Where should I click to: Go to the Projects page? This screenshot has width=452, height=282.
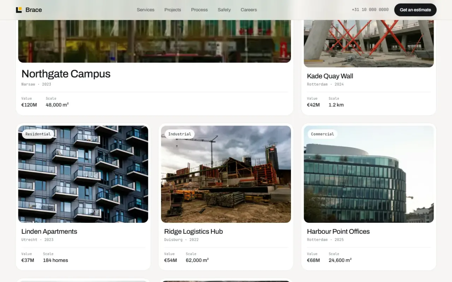pyautogui.click(x=173, y=10)
